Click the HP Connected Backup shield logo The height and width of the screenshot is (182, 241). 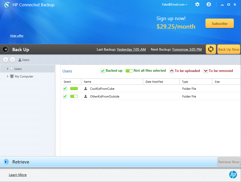coord(7,5)
